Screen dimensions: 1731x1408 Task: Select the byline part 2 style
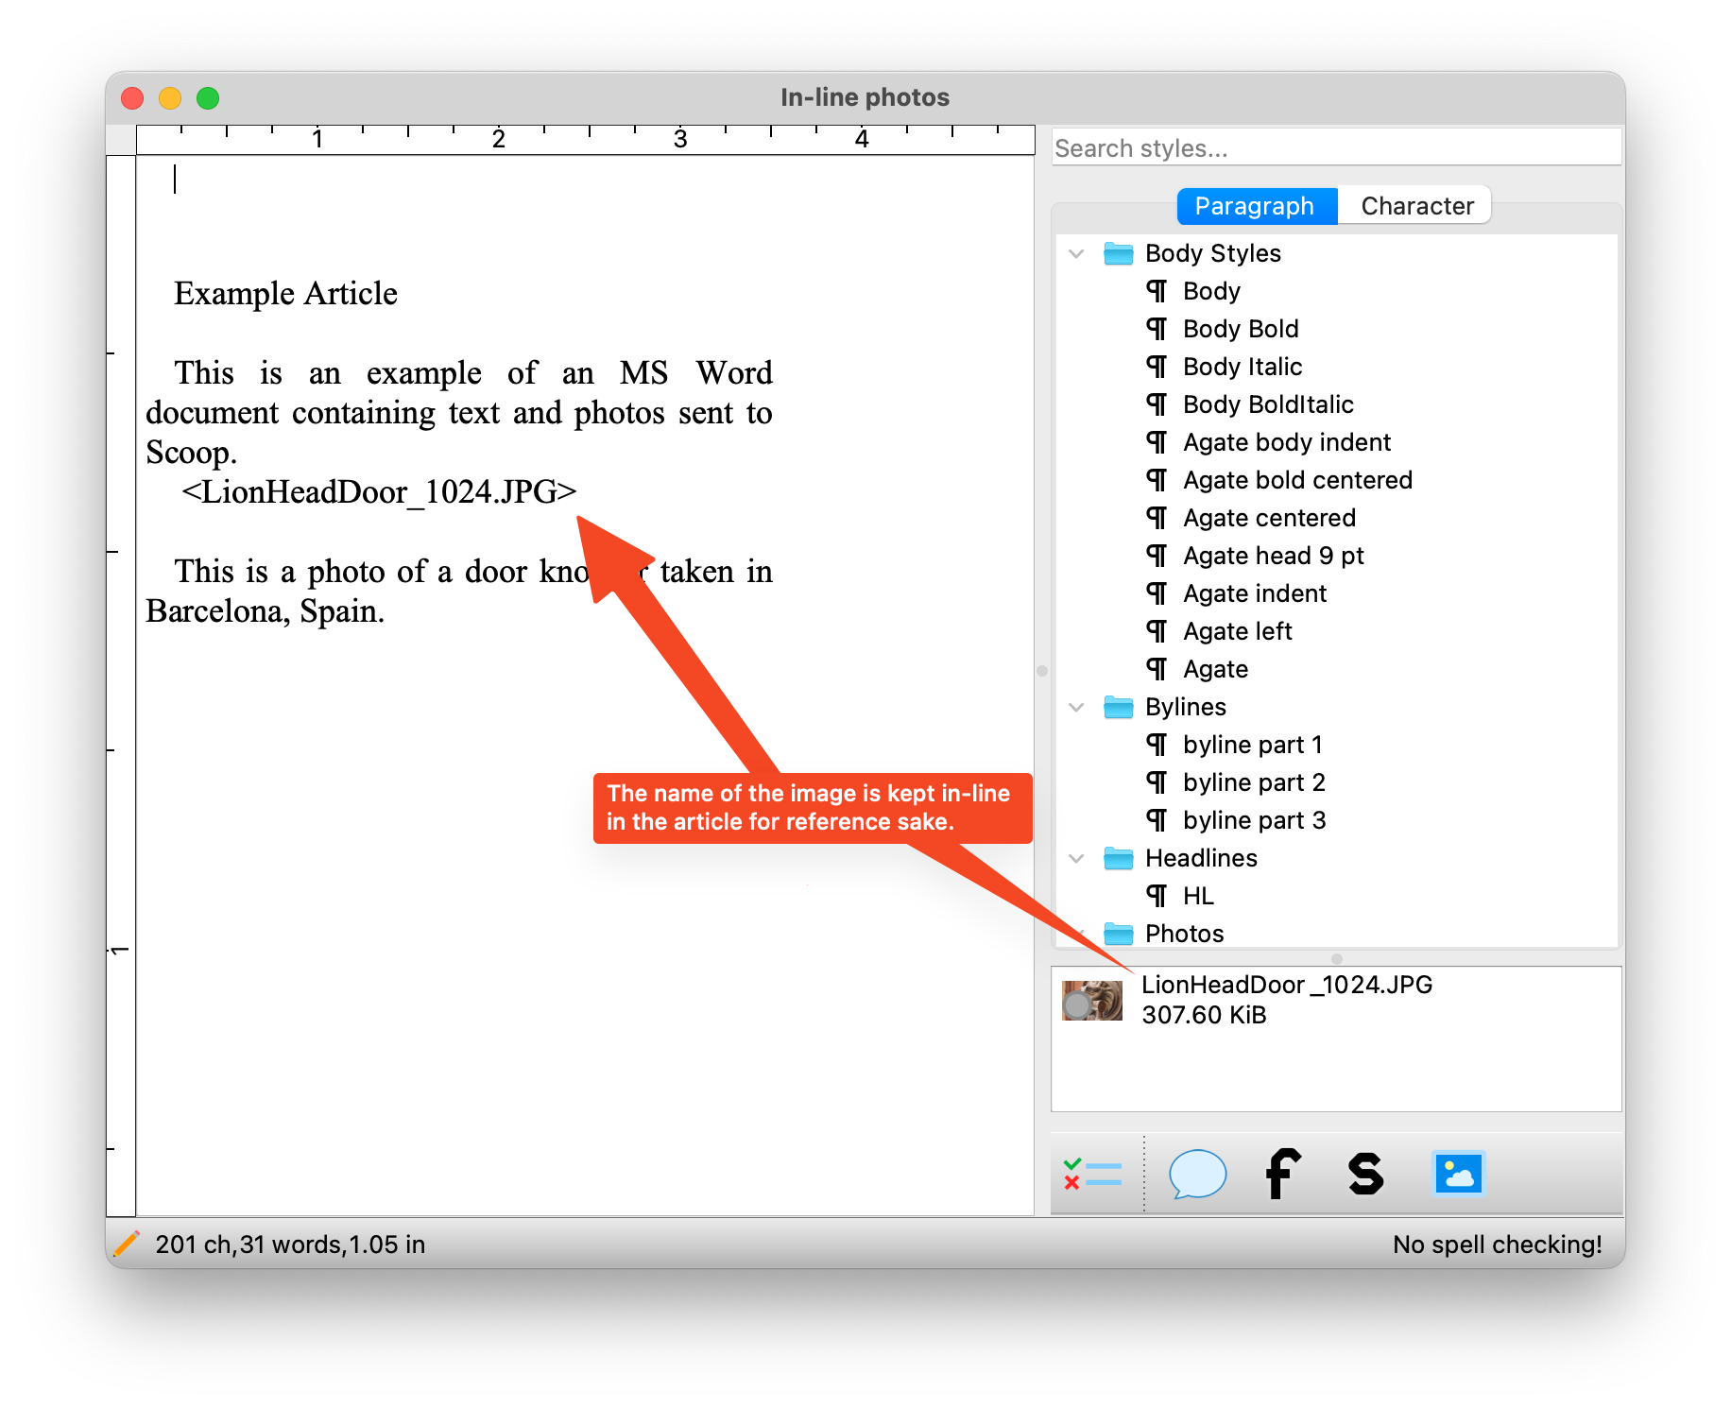[1253, 782]
